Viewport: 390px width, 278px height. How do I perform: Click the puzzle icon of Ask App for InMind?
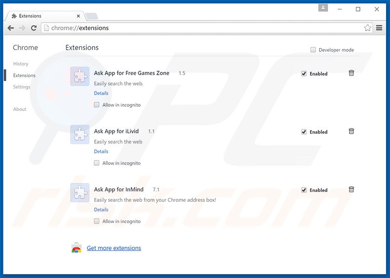pyautogui.click(x=79, y=192)
